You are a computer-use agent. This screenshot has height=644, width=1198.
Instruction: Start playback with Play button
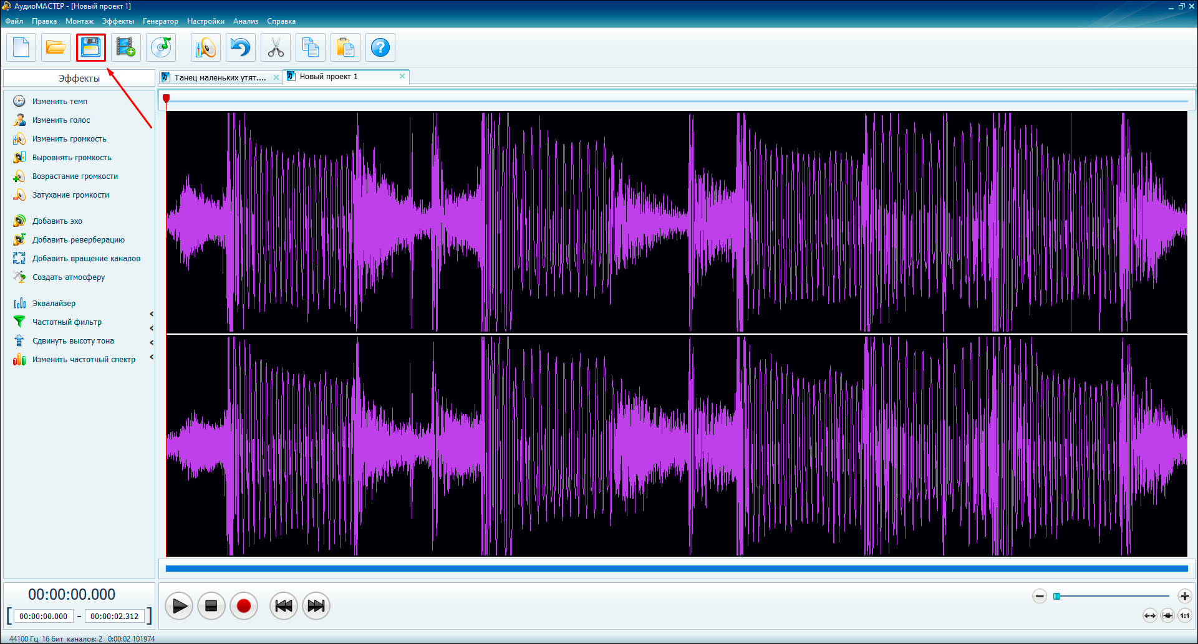coord(179,606)
